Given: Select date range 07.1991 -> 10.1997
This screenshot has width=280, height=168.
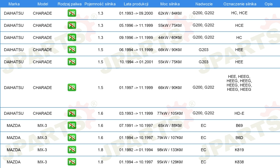Looking at the screenshot, I should (x=136, y=125).
